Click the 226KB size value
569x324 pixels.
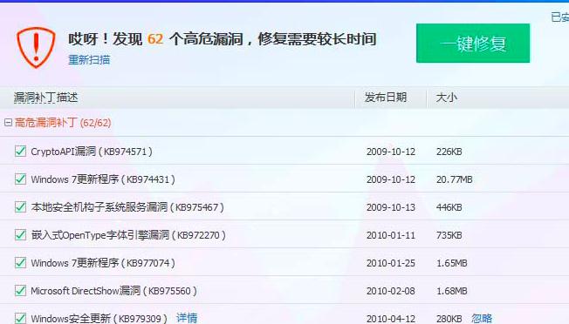tap(449, 152)
